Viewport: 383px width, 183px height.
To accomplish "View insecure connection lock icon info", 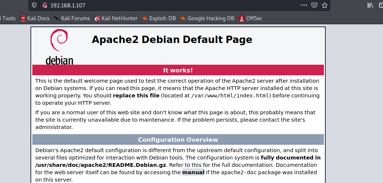I will pyautogui.click(x=44, y=5).
